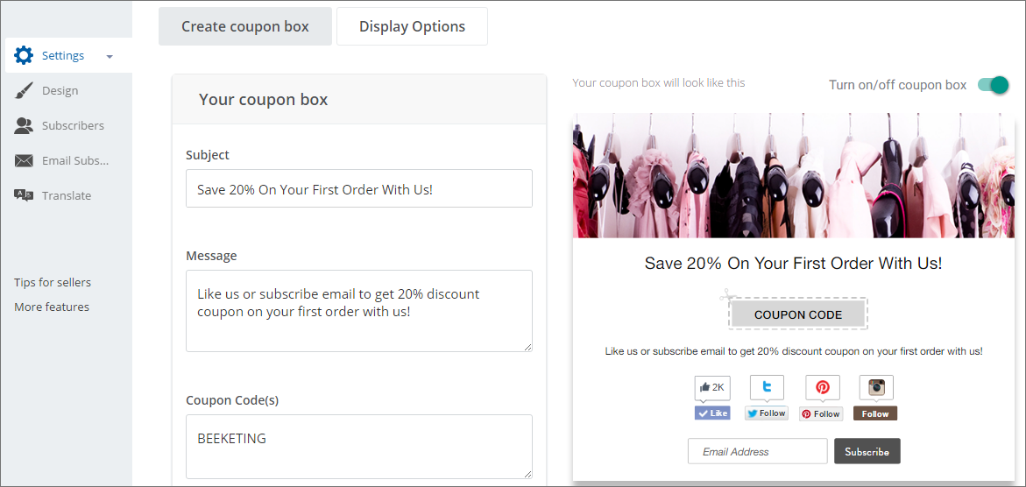Click the Facebook Like button

click(x=712, y=413)
